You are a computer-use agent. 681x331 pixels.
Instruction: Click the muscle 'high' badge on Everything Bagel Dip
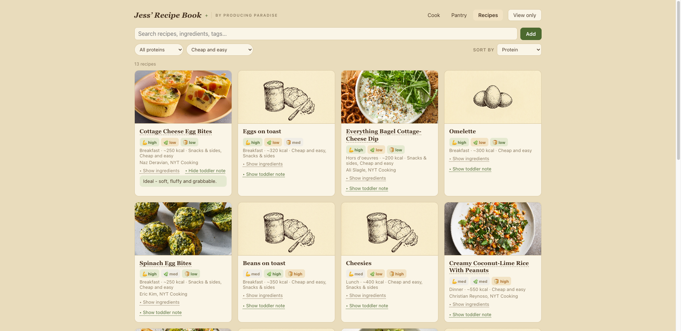point(356,150)
